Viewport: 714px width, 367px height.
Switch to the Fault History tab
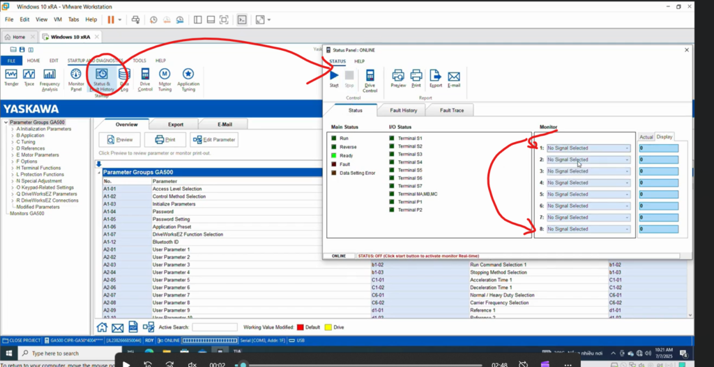click(x=403, y=110)
